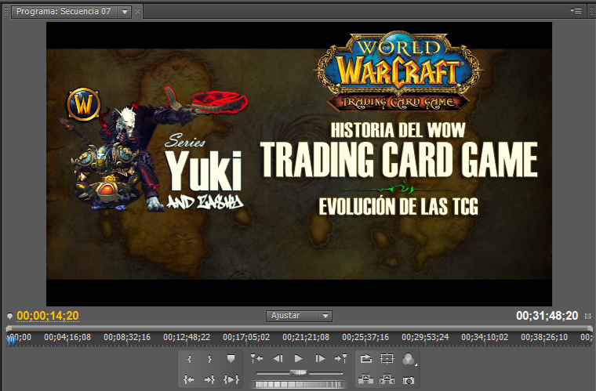Go to the next edit point
The width and height of the screenshot is (596, 391).
point(340,358)
